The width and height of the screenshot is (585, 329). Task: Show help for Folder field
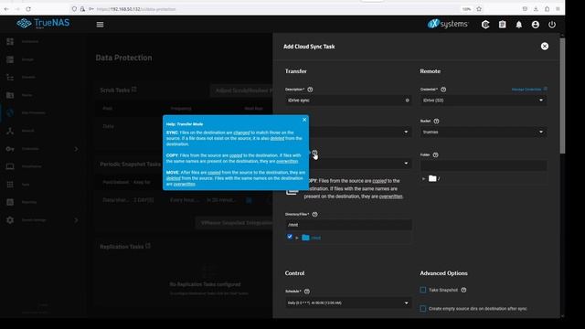[435, 154]
